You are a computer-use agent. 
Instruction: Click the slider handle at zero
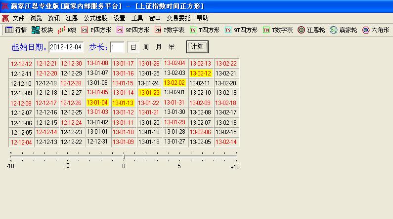click(x=124, y=156)
